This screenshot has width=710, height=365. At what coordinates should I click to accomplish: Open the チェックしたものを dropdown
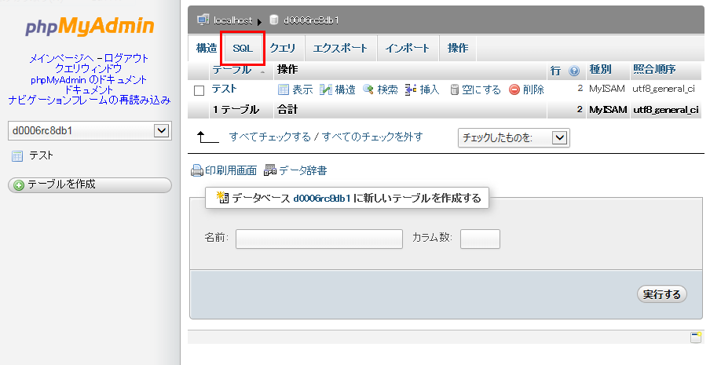[514, 138]
